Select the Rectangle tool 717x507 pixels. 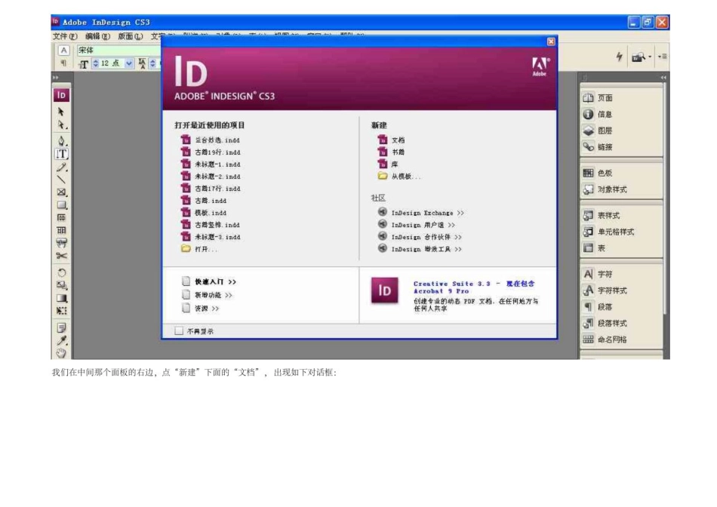(62, 204)
